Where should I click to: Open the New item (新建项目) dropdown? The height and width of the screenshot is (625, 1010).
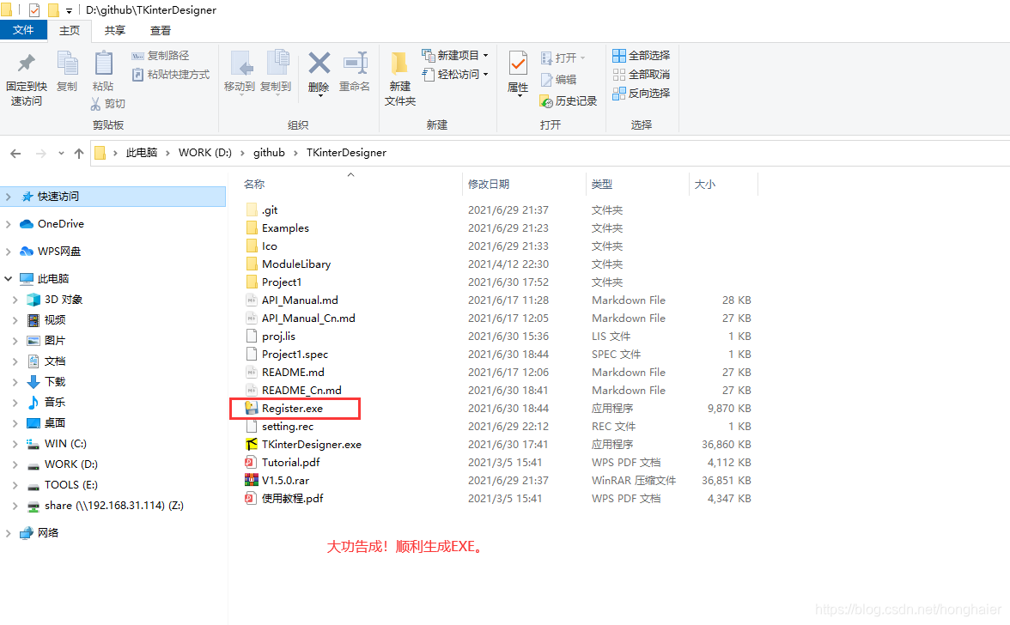[455, 56]
